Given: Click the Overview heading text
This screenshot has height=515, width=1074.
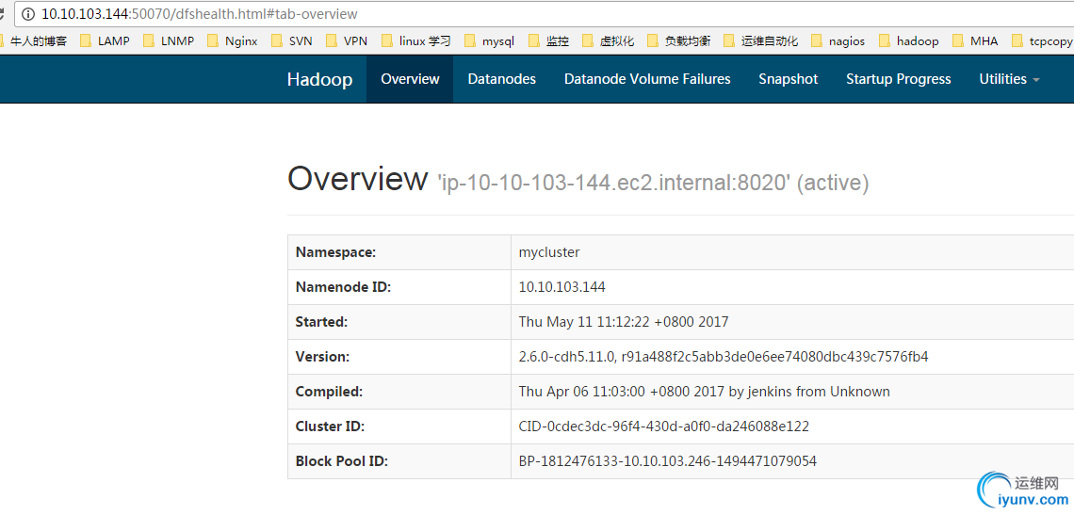Looking at the screenshot, I should [358, 178].
